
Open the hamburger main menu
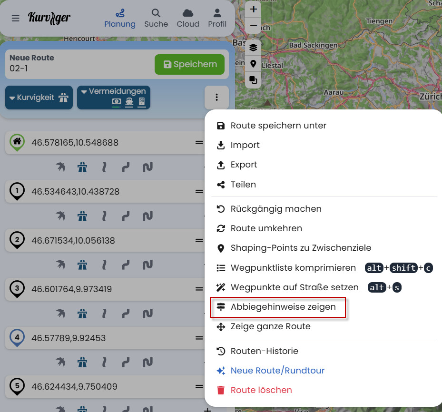[x=16, y=18]
